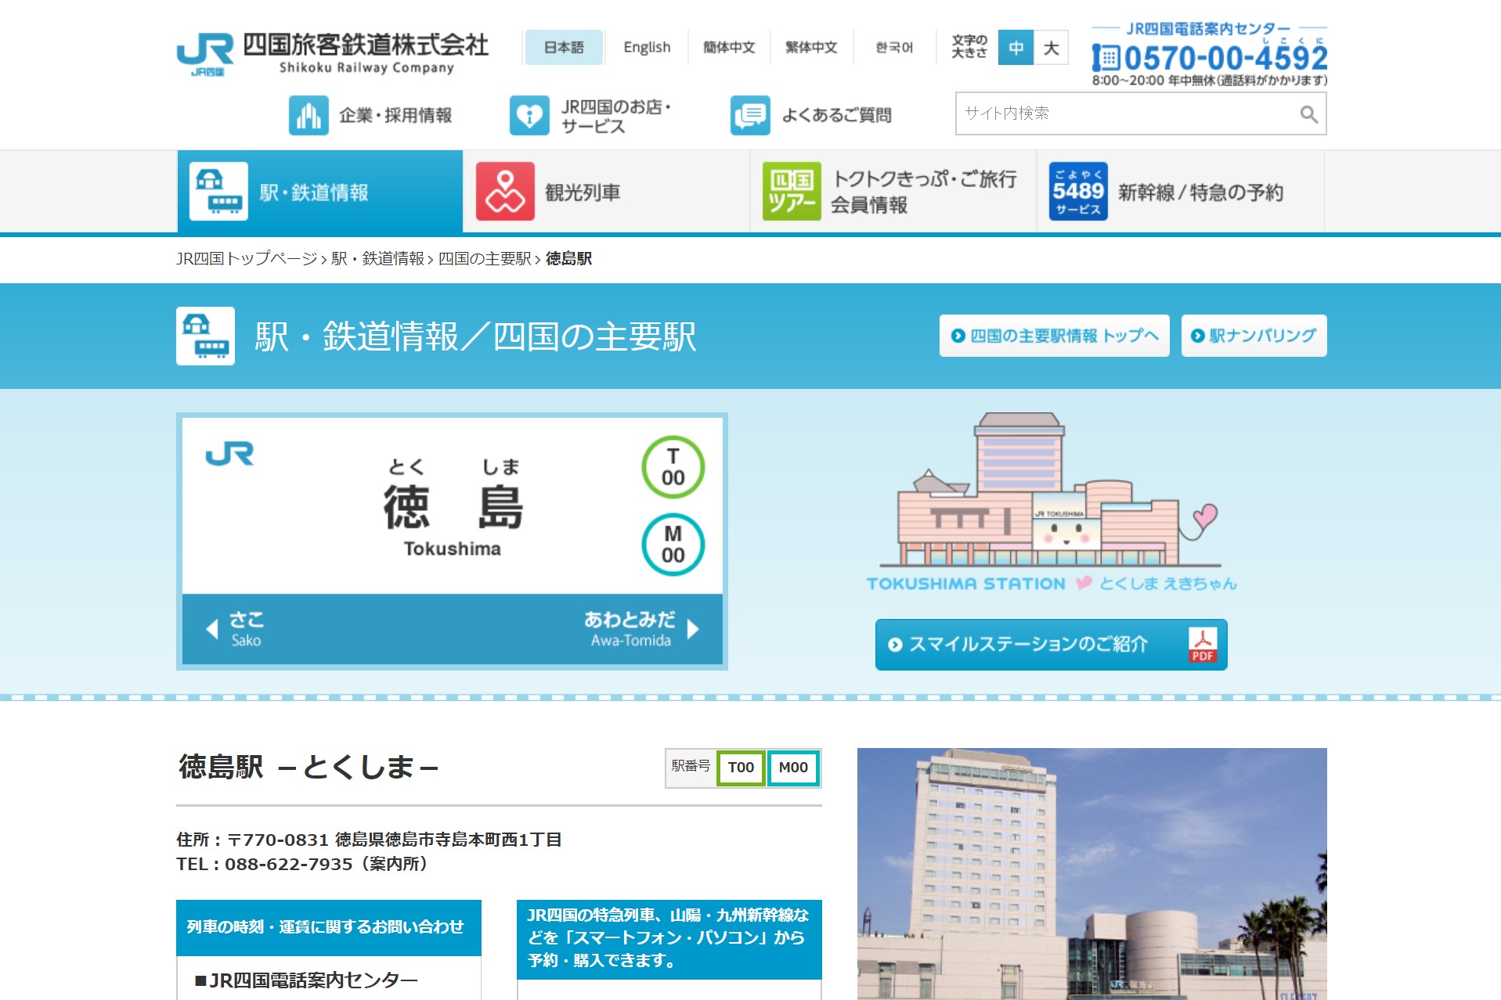Screen dimensions: 1501x1000
Task: Click ■JR四国電話案内センター text
Action: click(x=306, y=980)
